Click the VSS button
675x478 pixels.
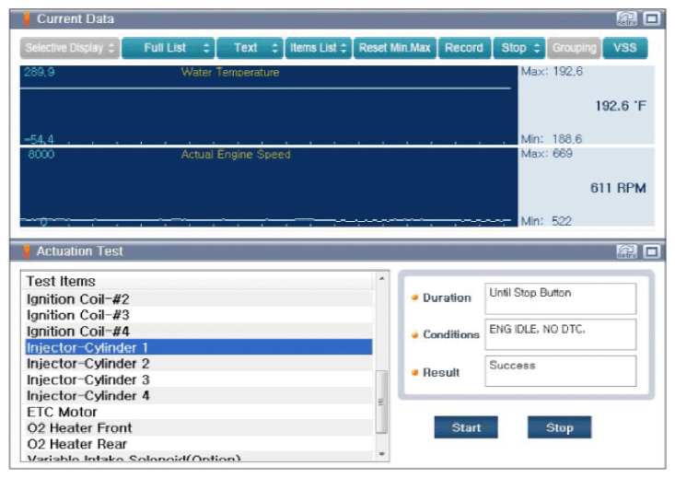tap(625, 48)
